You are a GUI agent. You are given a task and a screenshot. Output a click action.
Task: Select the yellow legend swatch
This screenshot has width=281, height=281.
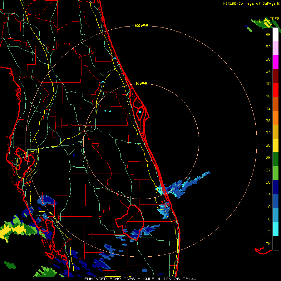pos(276,145)
